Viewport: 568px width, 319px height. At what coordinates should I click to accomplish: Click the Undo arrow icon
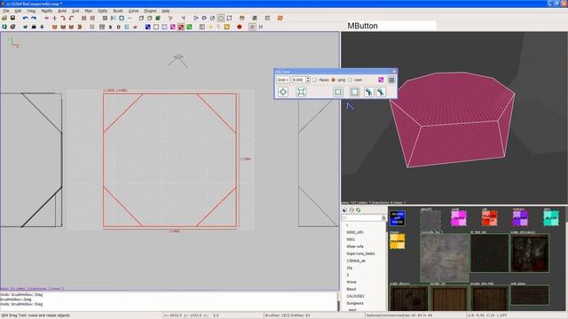pyautogui.click(x=25, y=18)
